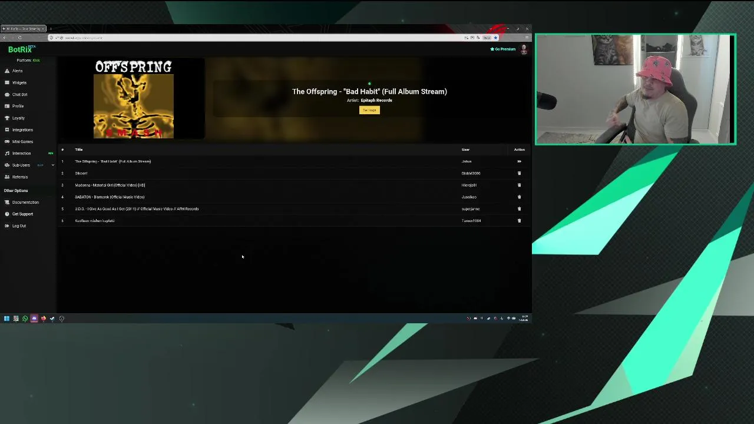Select the Kuolleen miehen kupletti title
The image size is (754, 424).
(x=95, y=220)
